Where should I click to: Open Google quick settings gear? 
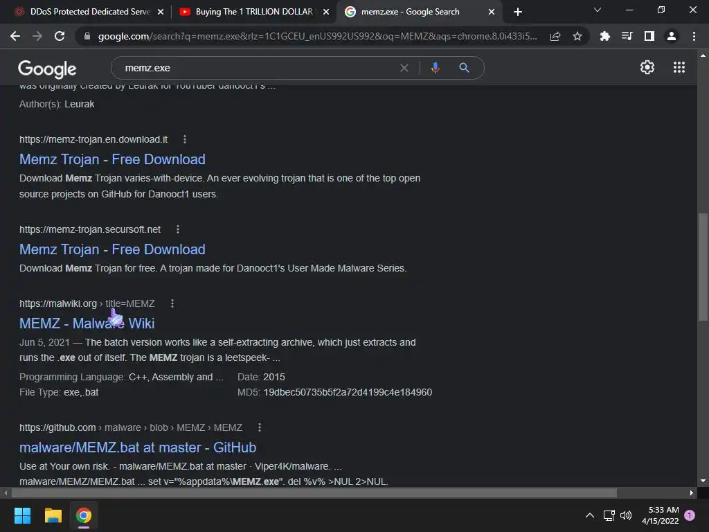point(647,67)
